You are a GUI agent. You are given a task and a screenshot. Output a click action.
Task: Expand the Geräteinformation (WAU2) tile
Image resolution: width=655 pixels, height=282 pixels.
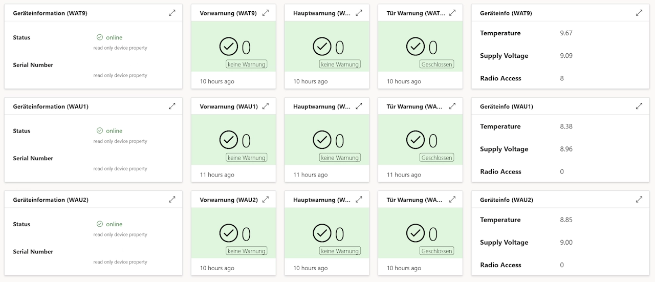pyautogui.click(x=172, y=200)
